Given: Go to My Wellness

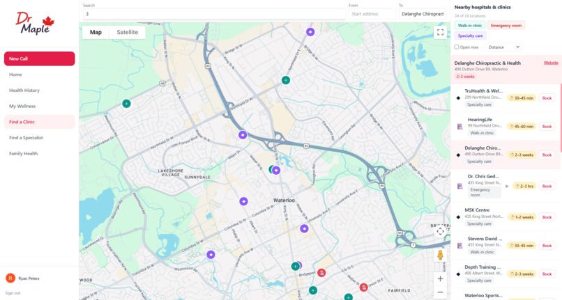Looking at the screenshot, I should (40, 106).
